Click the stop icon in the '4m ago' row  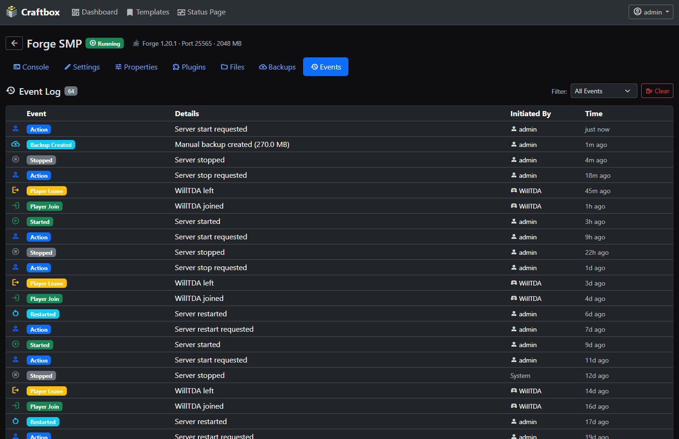point(15,160)
